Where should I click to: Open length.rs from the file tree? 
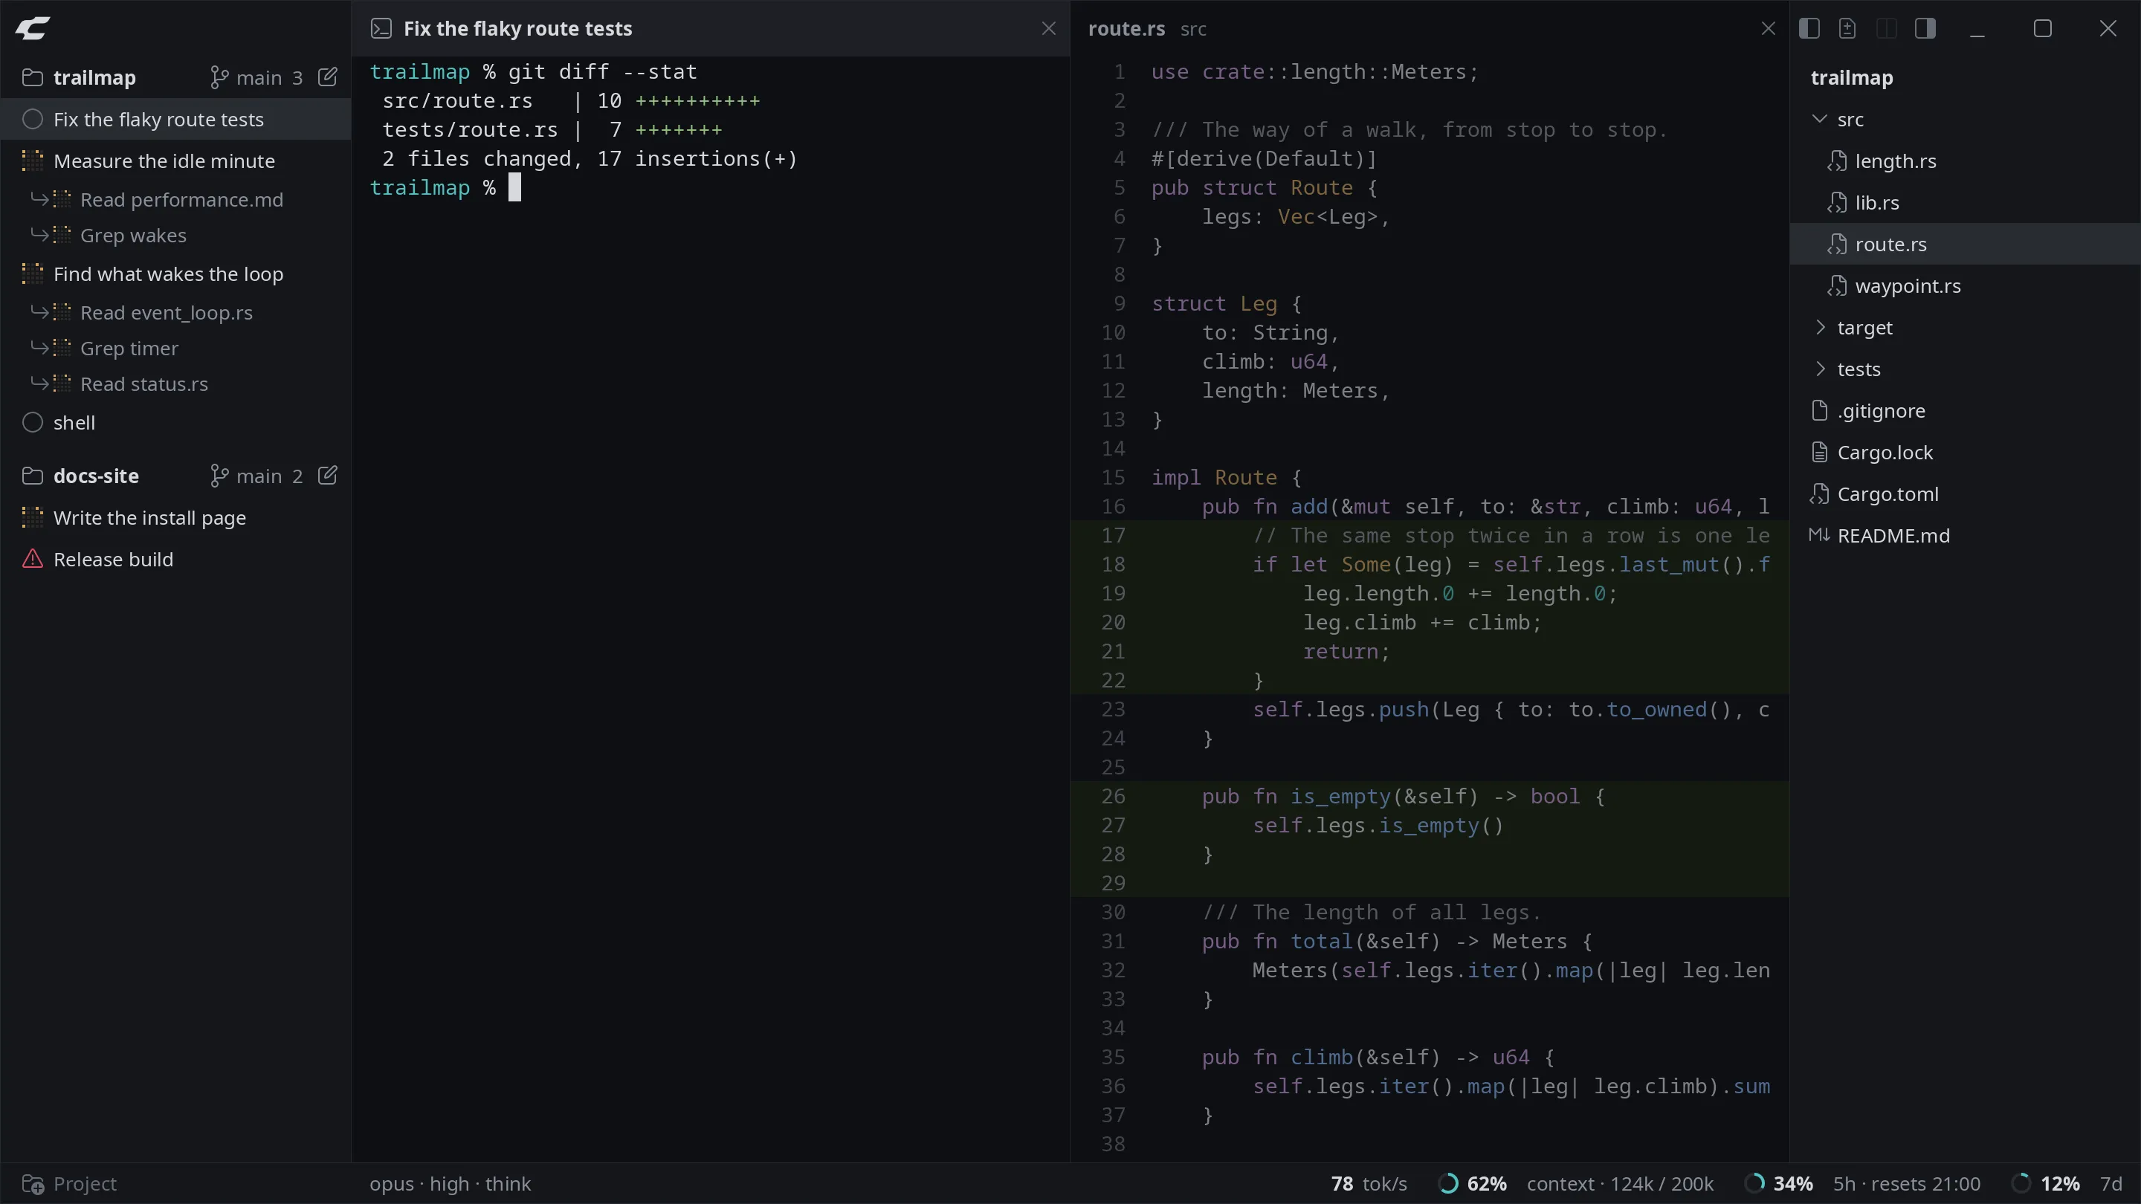1965,161
